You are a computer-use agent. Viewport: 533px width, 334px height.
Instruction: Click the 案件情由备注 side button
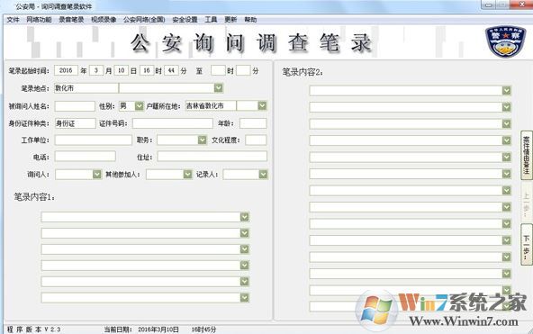pos(526,155)
